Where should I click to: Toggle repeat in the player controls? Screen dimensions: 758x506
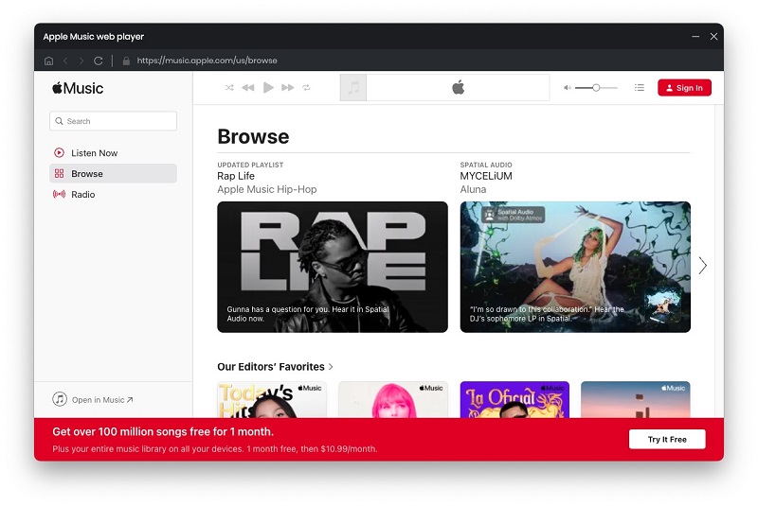(x=306, y=88)
